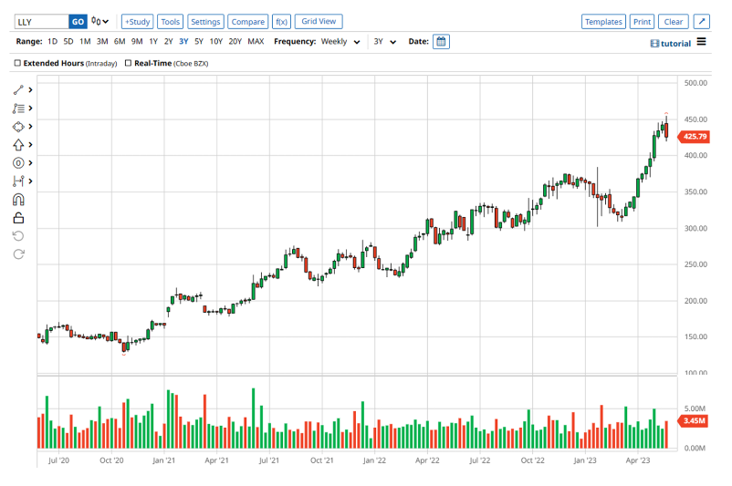Open the 3Y period dropdown
This screenshot has height=486, width=732.
tap(384, 41)
